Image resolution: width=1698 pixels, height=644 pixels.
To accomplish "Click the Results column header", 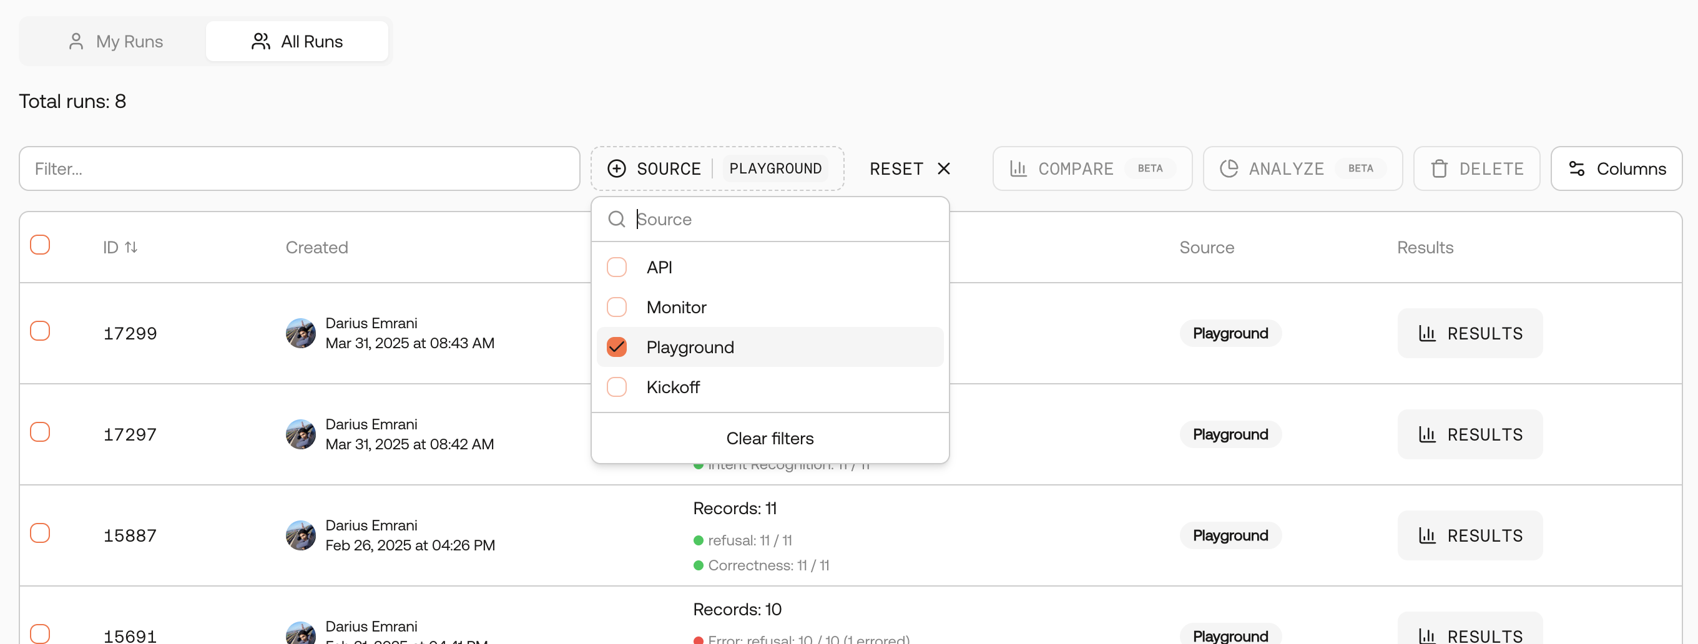I will point(1425,247).
